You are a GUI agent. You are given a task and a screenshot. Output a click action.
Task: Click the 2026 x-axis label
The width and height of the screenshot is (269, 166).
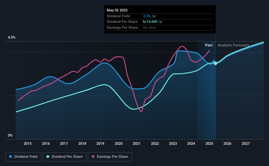[x=227, y=143]
